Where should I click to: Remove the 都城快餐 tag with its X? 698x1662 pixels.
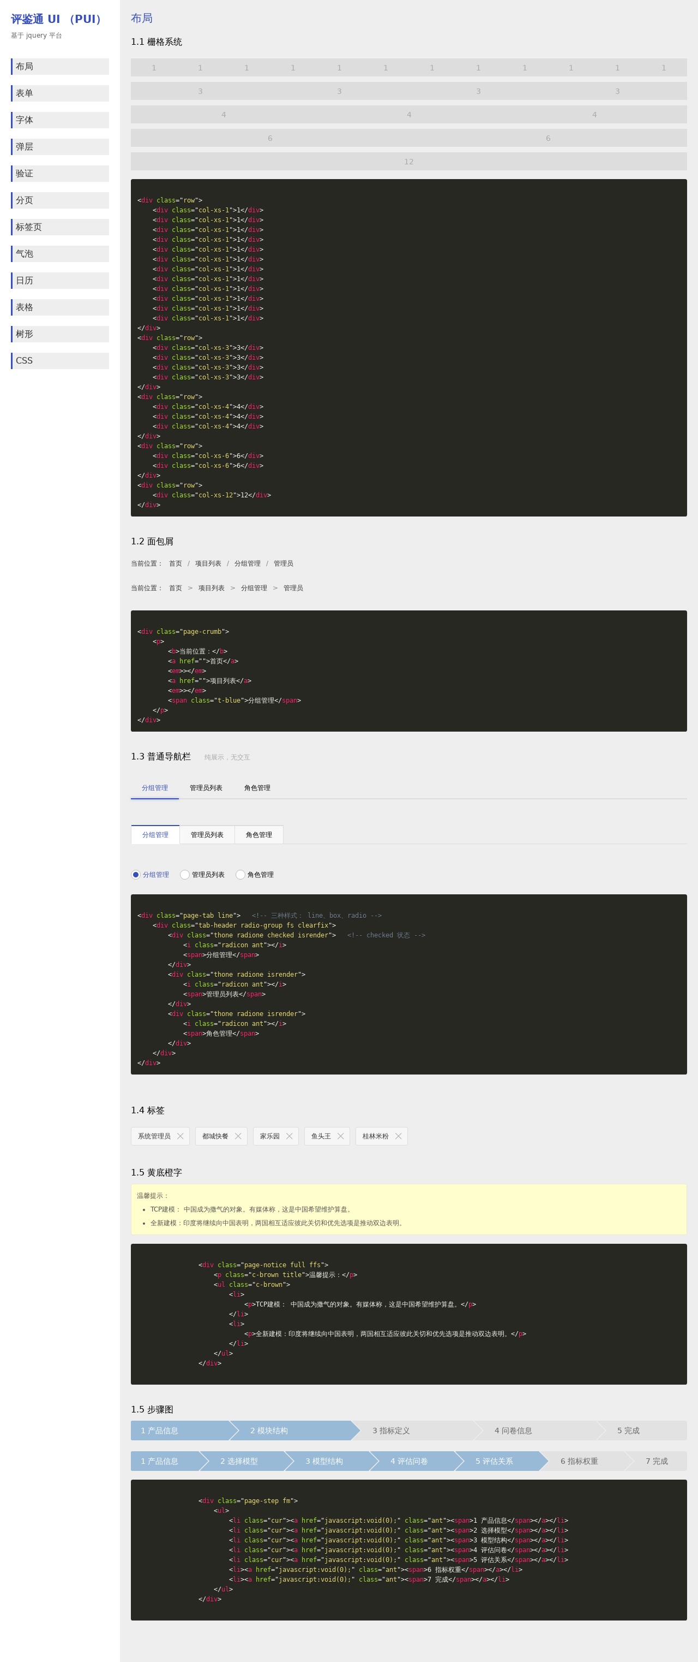[238, 1136]
